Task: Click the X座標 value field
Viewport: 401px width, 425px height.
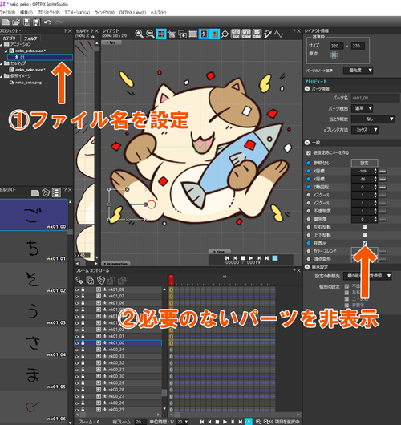Action: 363,171
